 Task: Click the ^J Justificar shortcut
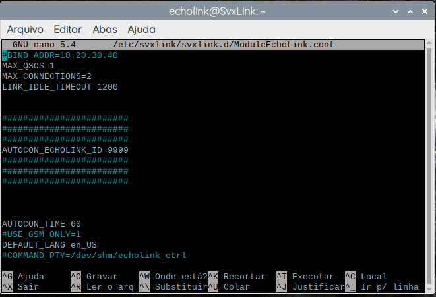coord(310,287)
